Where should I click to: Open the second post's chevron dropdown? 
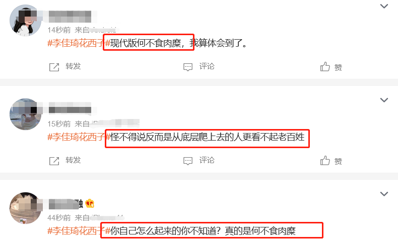[x=384, y=100]
